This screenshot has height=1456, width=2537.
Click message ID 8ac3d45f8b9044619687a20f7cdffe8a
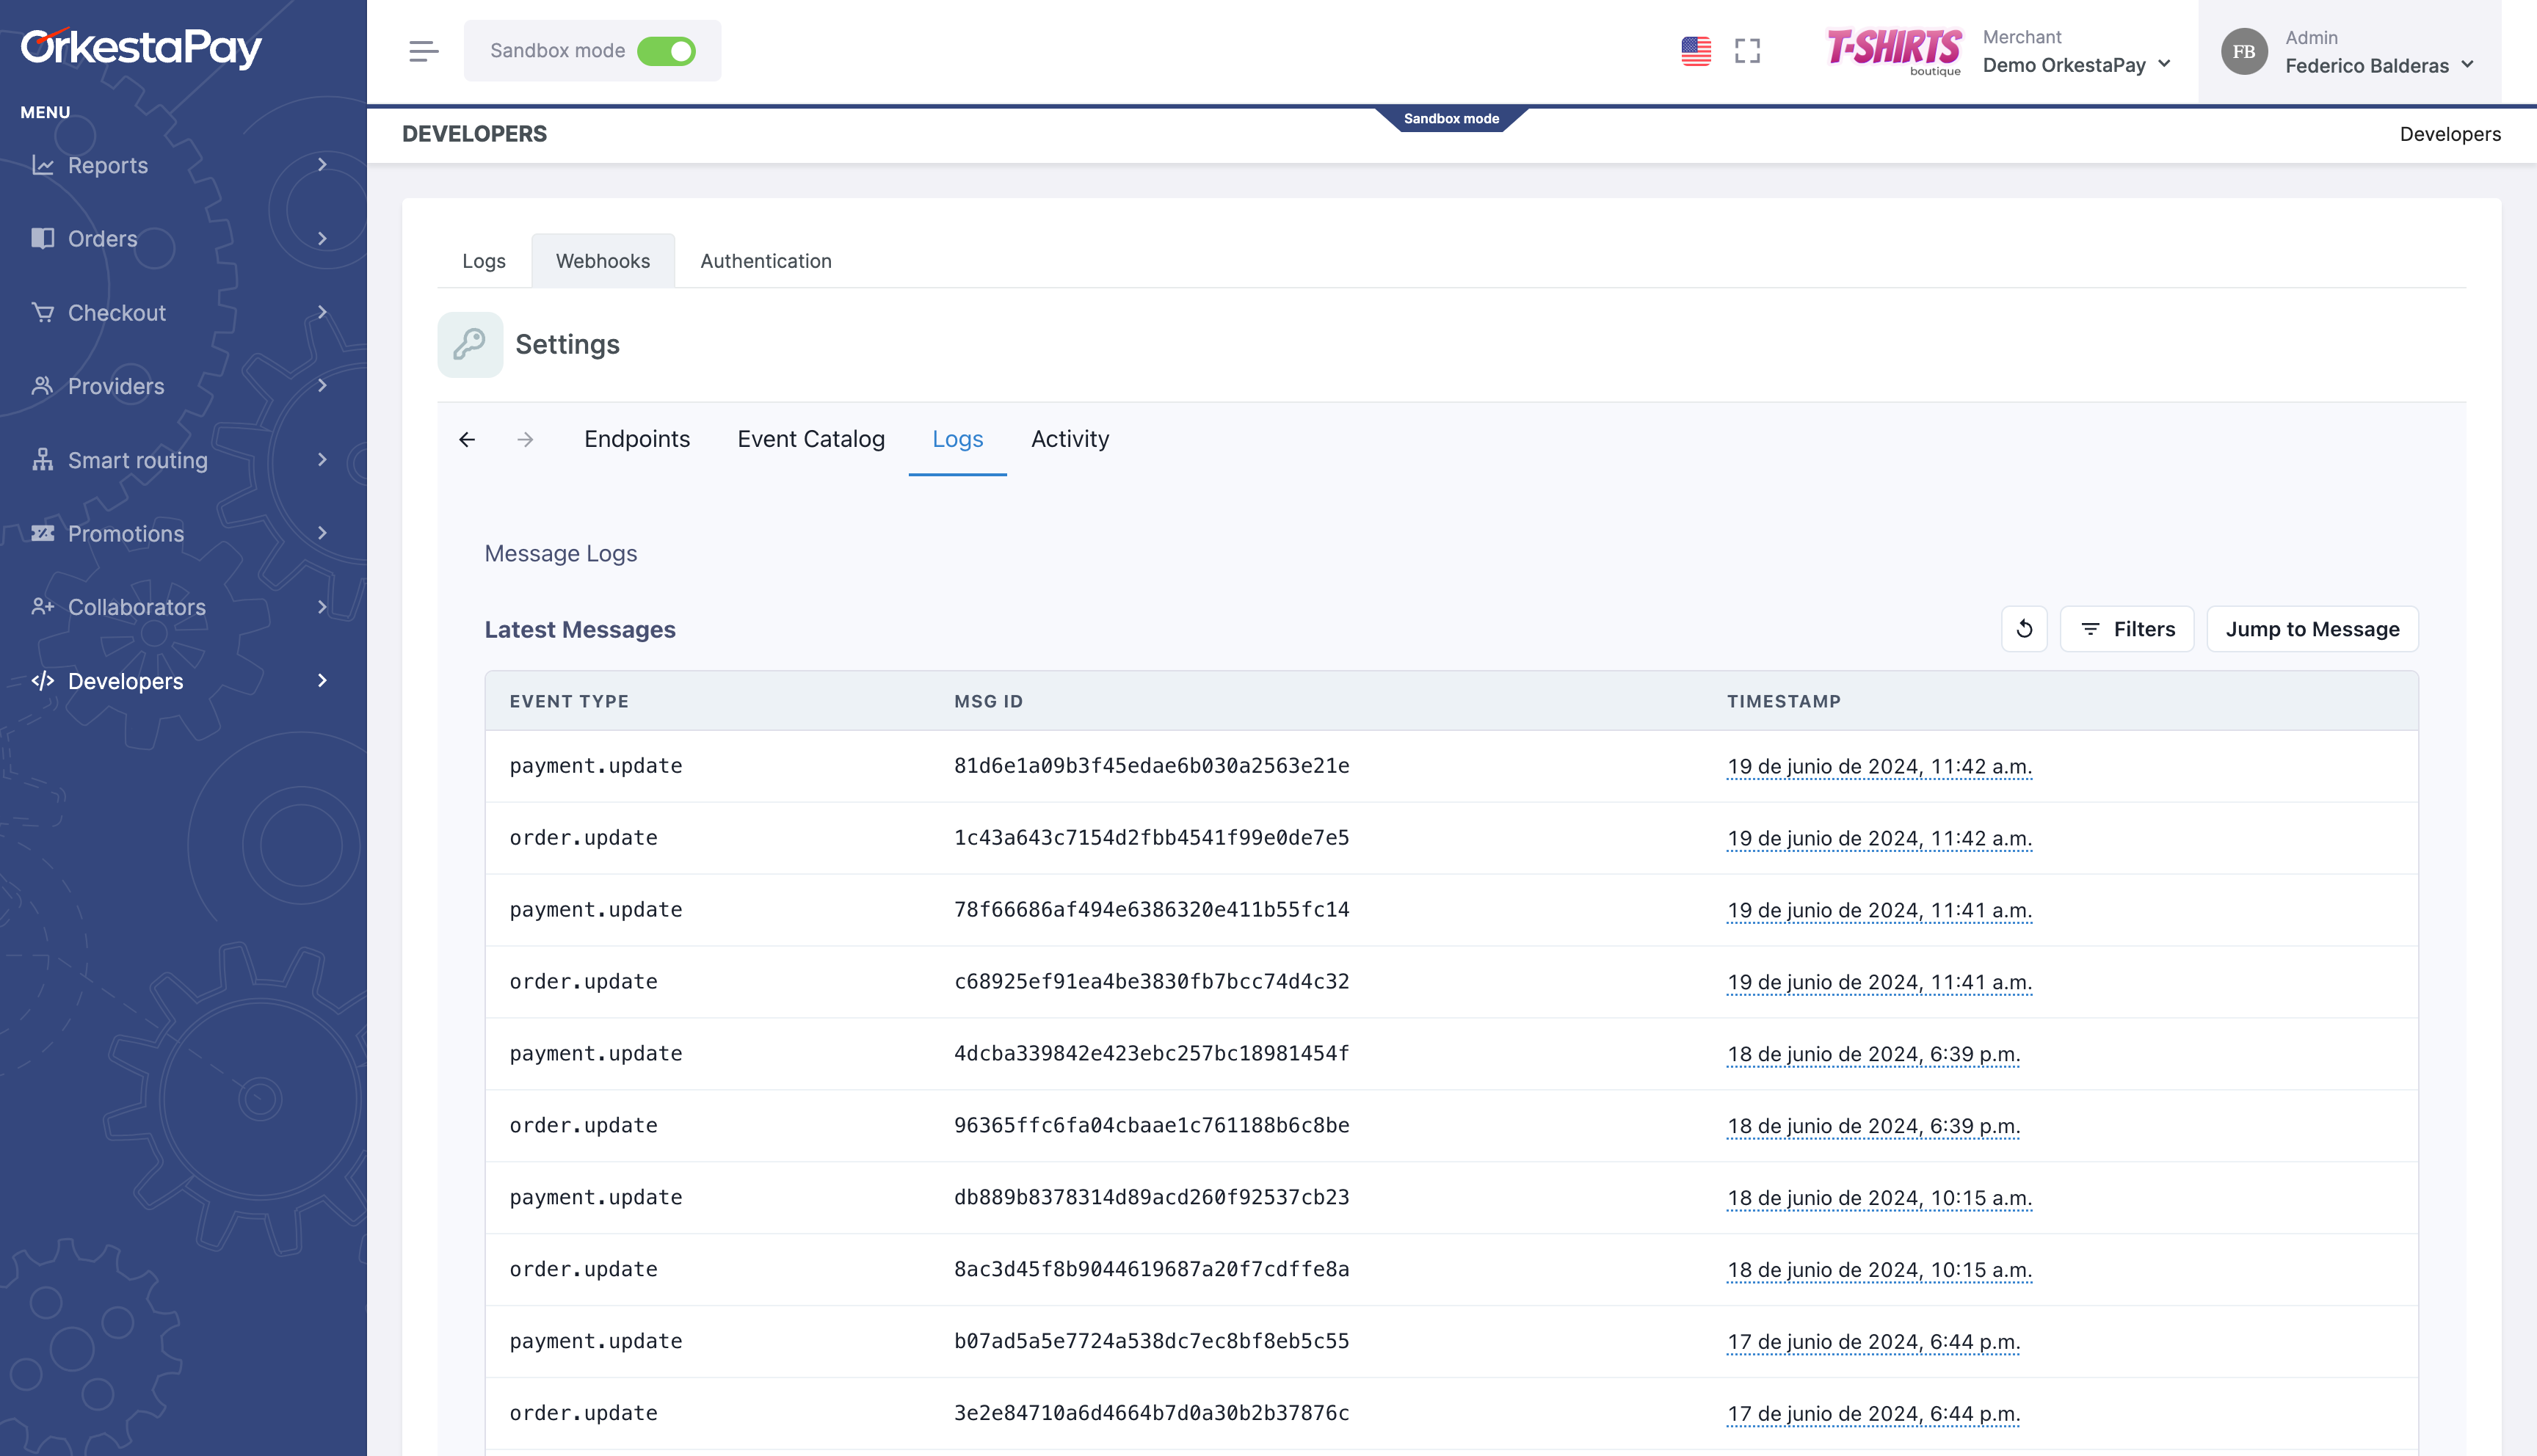[x=1151, y=1270]
